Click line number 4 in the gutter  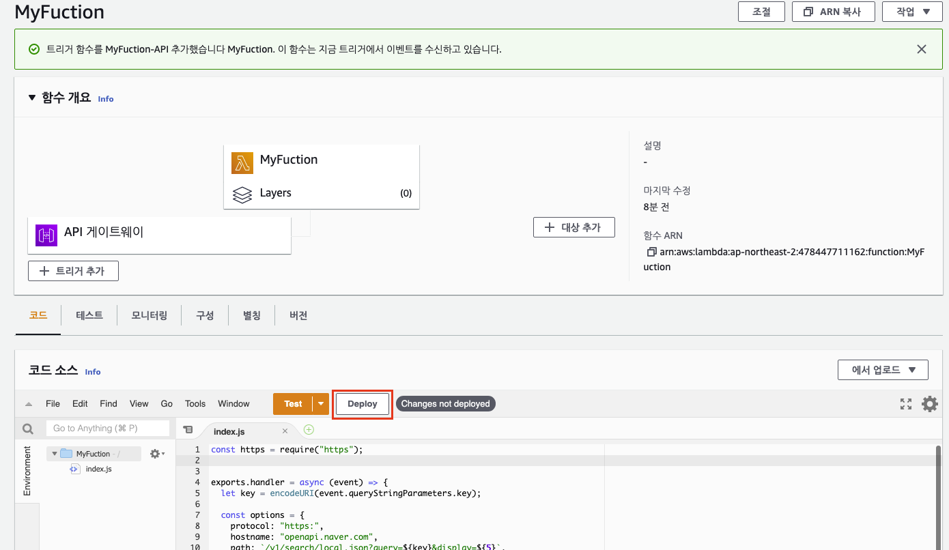197,482
